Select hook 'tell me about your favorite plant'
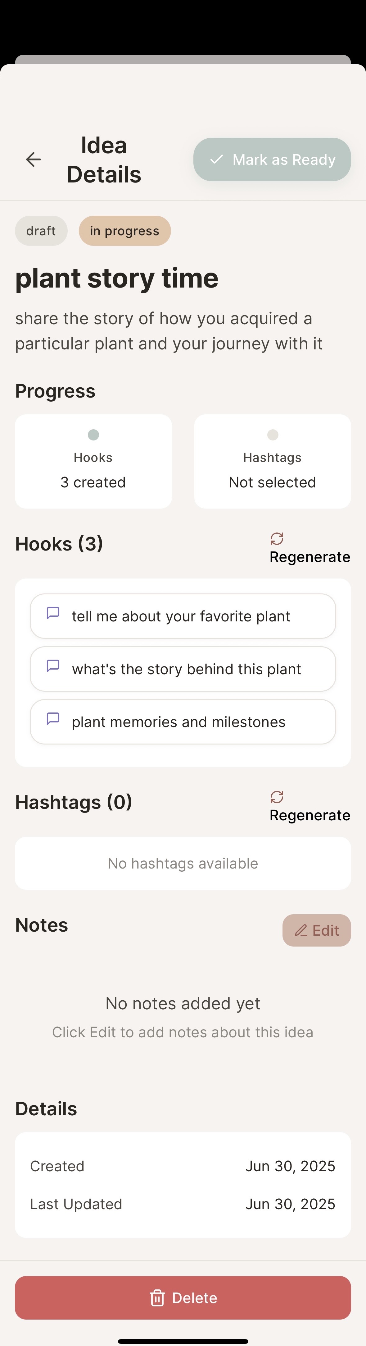The height and width of the screenshot is (1346, 366). coord(181,616)
